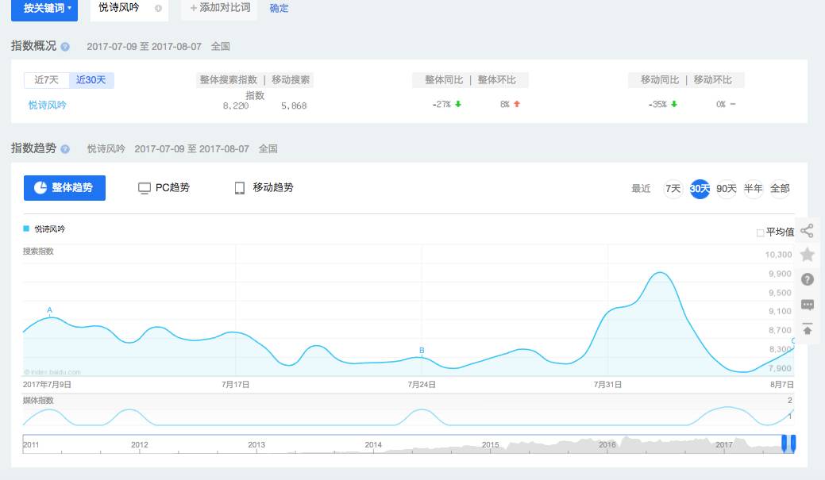Screen dimensions: 825x480
Task: Open the 悦诗风吟 keyword link in overview
Action: (48, 106)
